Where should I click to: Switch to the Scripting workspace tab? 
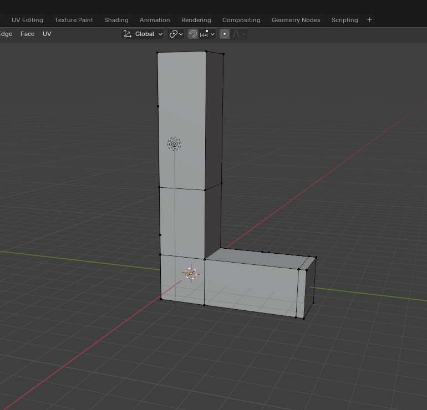tap(344, 20)
